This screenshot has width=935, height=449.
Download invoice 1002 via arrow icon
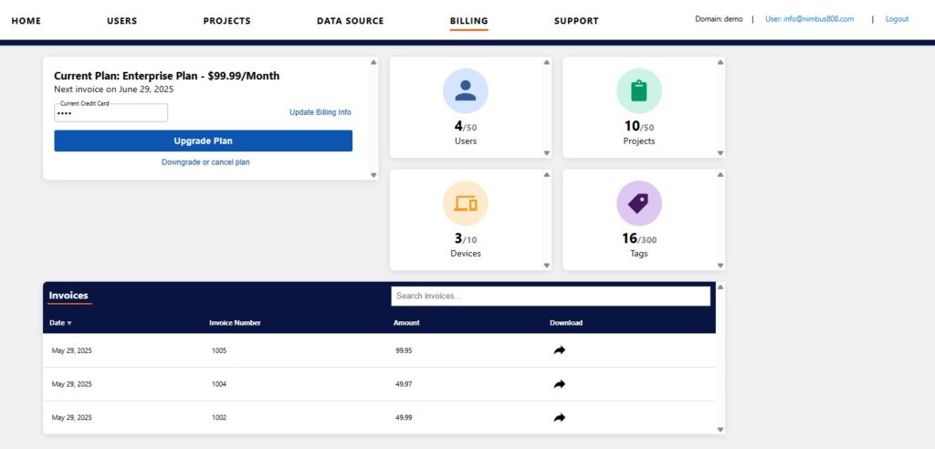[x=560, y=418]
